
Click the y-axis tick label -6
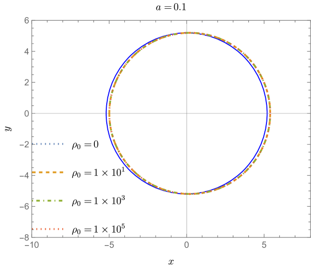pyautogui.click(x=24, y=206)
